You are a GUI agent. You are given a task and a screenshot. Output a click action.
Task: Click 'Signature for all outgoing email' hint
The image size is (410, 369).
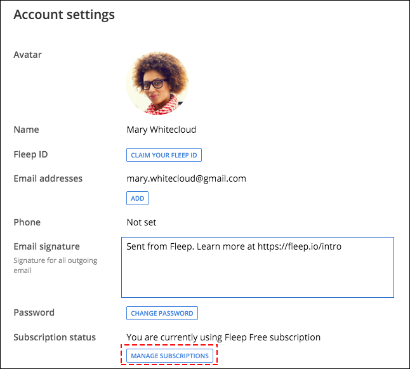pyautogui.click(x=55, y=265)
